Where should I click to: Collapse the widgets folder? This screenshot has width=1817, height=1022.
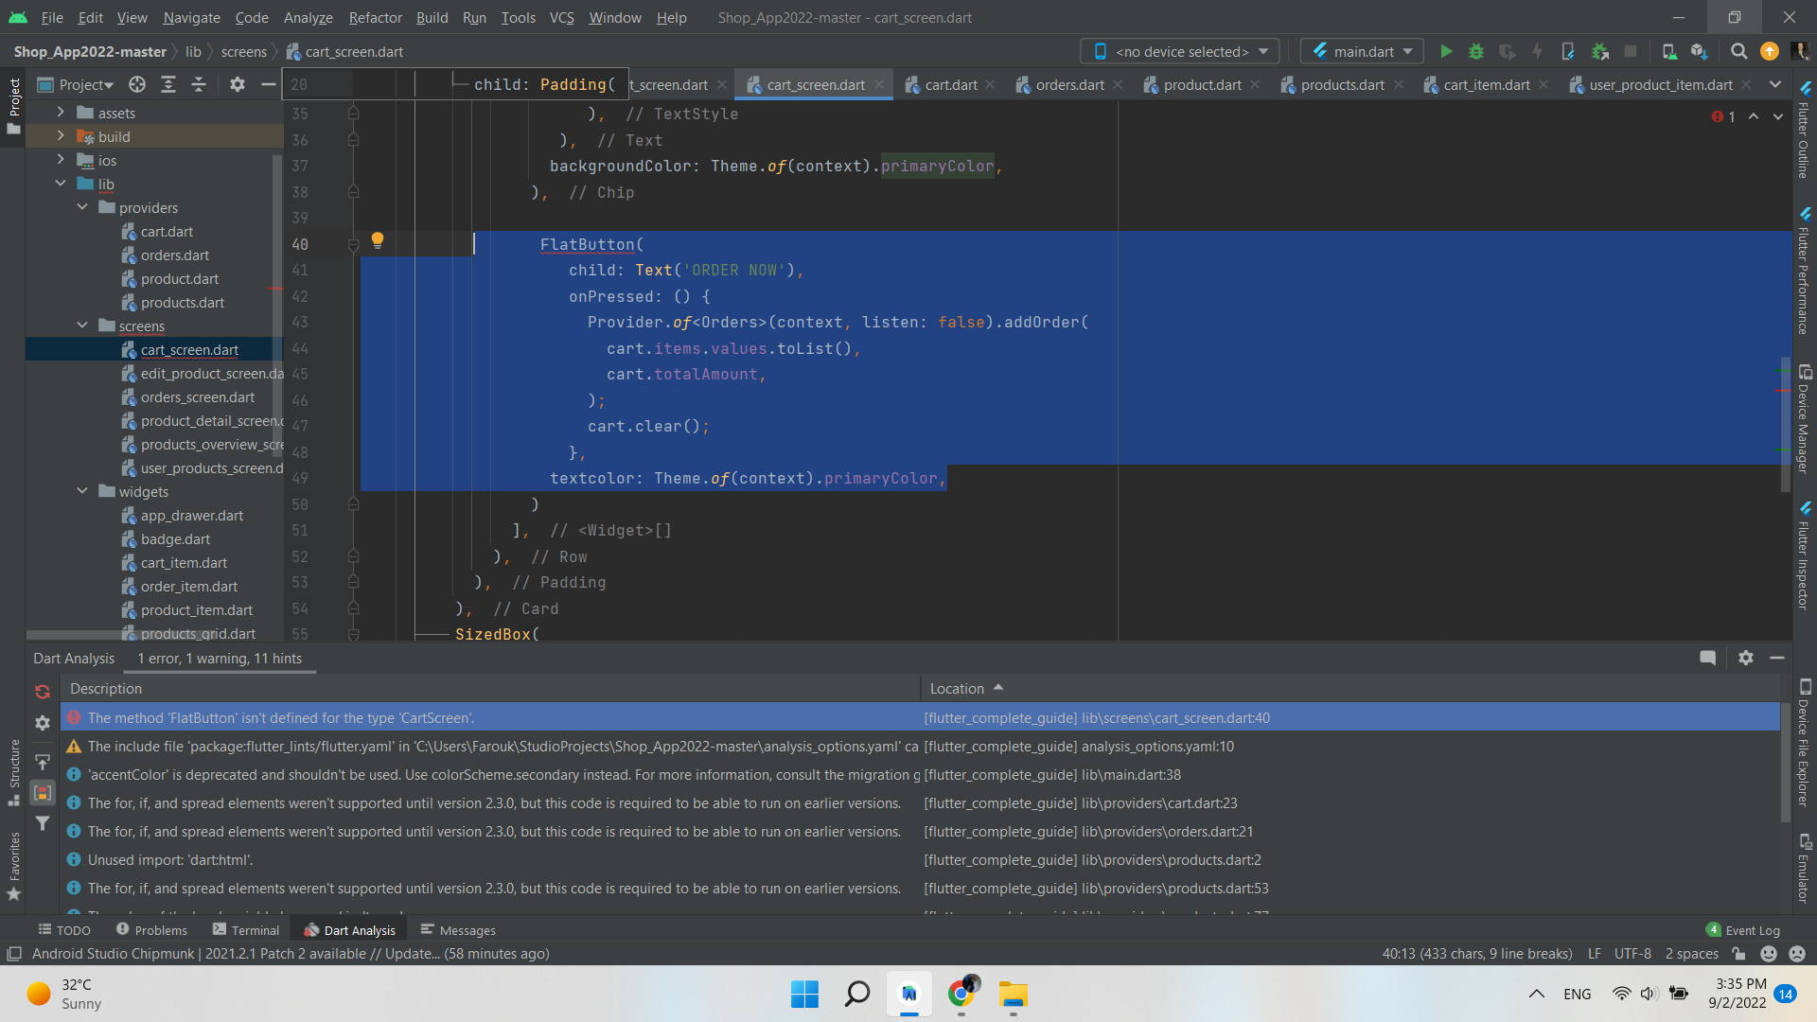82,491
